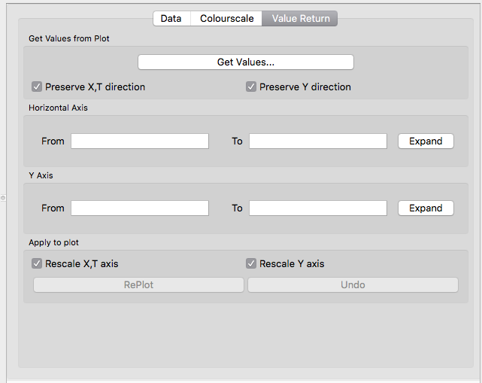Image resolution: width=482 pixels, height=383 pixels.
Task: Uncheck Preserve Y direction option
Action: (x=251, y=87)
